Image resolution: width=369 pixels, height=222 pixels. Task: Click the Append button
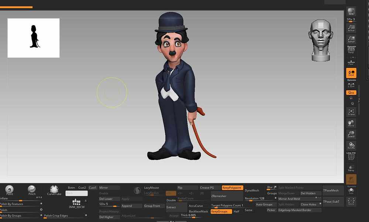pyautogui.click(x=131, y=206)
